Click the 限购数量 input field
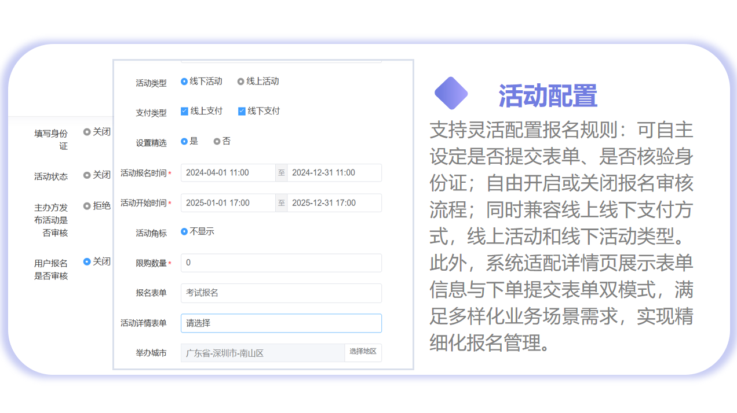Viewport: 737px width, 413px height. coord(281,263)
